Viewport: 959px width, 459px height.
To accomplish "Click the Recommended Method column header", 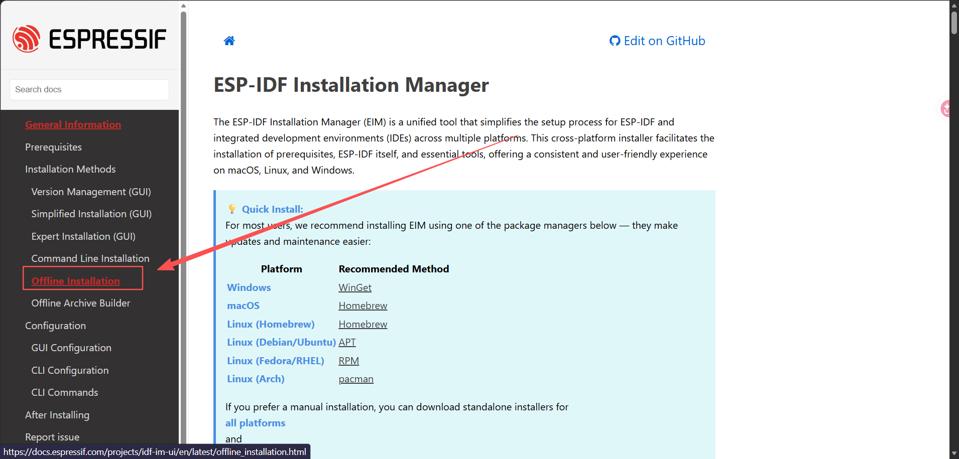I will (x=394, y=269).
